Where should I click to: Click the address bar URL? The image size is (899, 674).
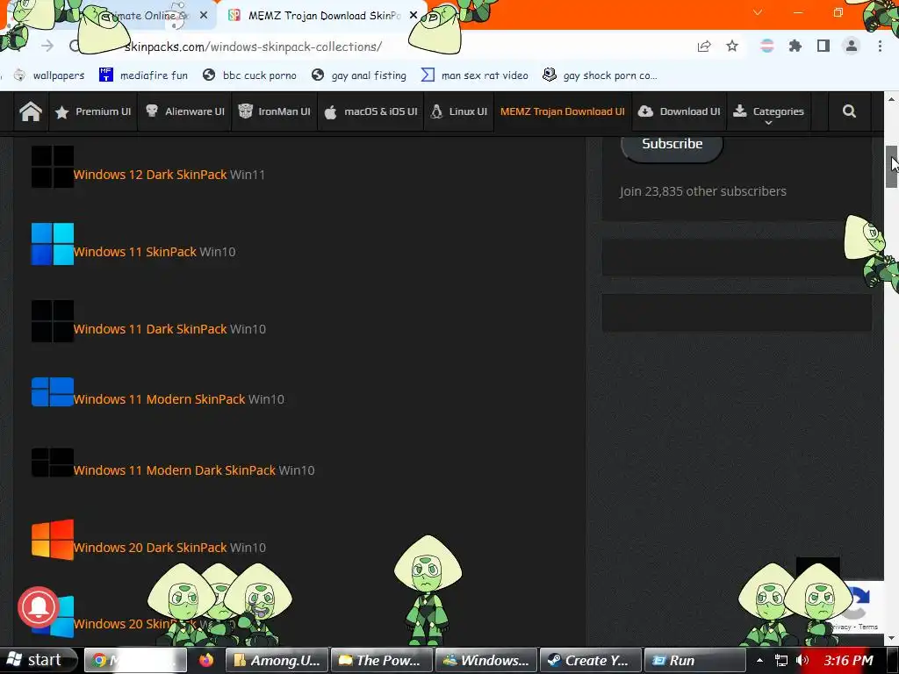(253, 47)
